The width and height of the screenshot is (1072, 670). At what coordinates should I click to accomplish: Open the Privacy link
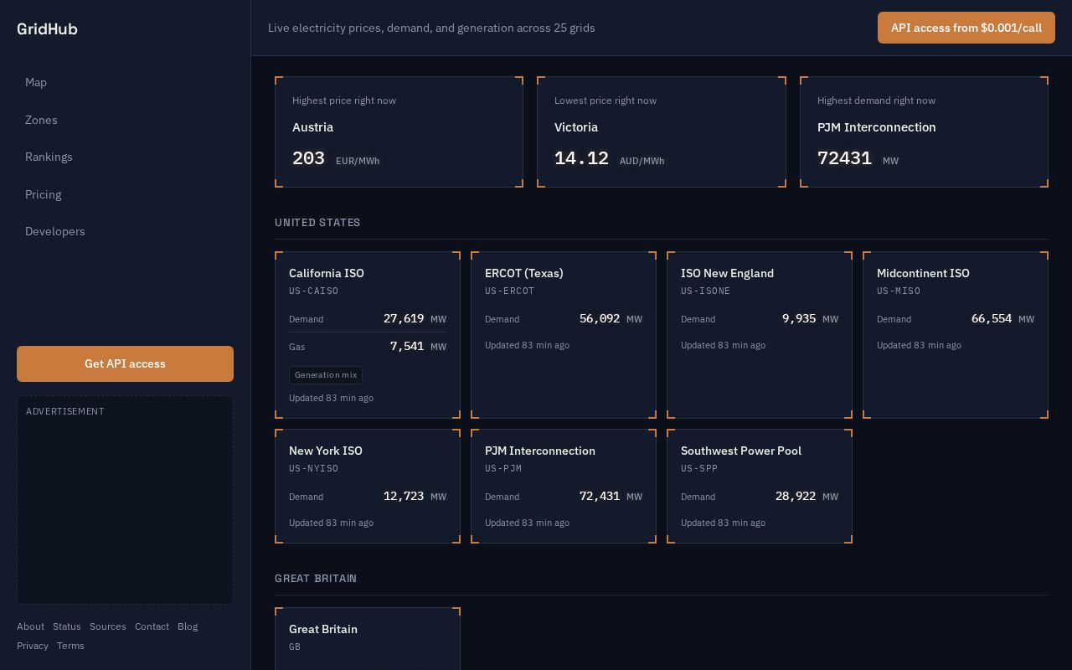[x=33, y=646]
